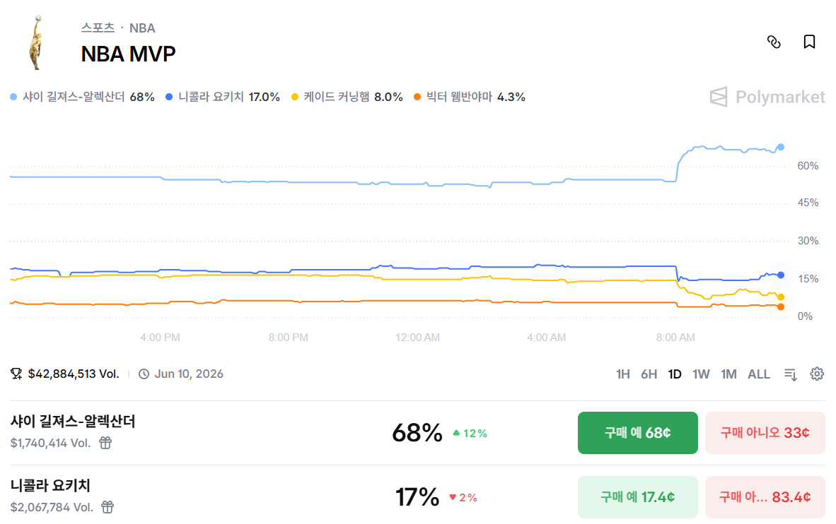
Task: Bookmark the NBA MVP market
Action: pyautogui.click(x=810, y=42)
